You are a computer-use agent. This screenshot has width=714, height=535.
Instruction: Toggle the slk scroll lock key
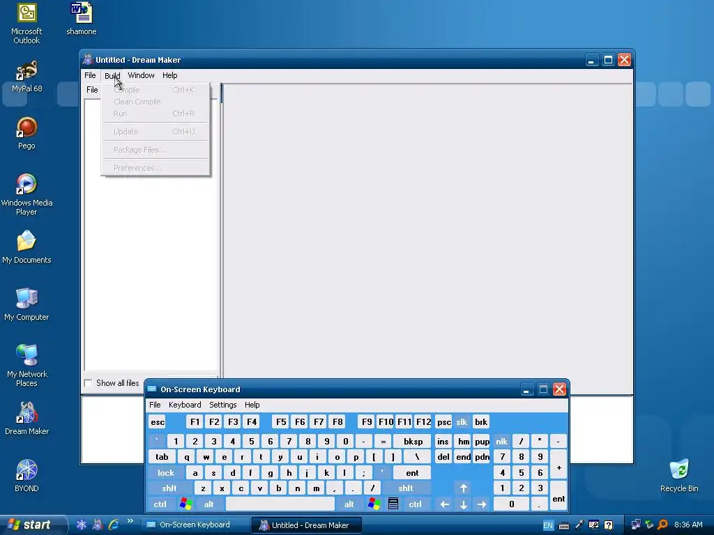click(462, 421)
